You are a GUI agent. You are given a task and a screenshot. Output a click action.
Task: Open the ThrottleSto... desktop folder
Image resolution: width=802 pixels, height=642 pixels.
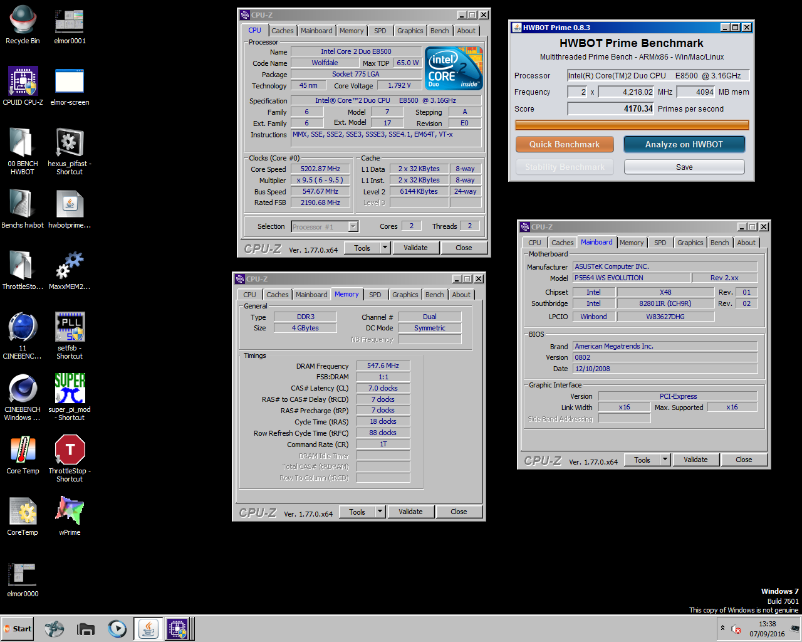click(23, 271)
